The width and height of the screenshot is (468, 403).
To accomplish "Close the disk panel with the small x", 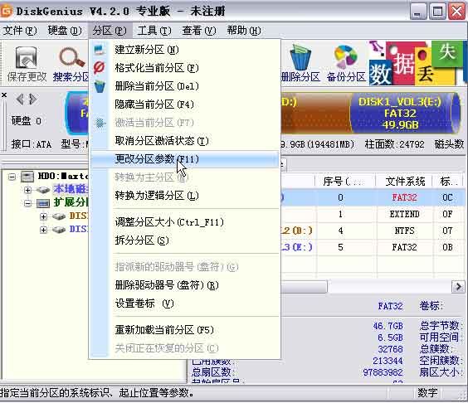I will 4,95.
